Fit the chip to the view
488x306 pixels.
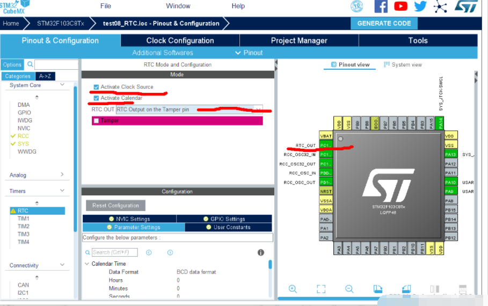[x=321, y=289]
